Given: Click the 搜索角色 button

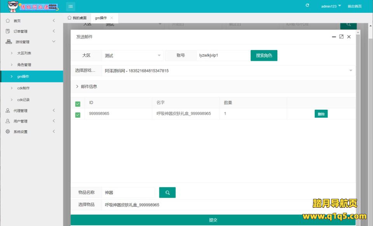Looking at the screenshot, I should tap(264, 55).
